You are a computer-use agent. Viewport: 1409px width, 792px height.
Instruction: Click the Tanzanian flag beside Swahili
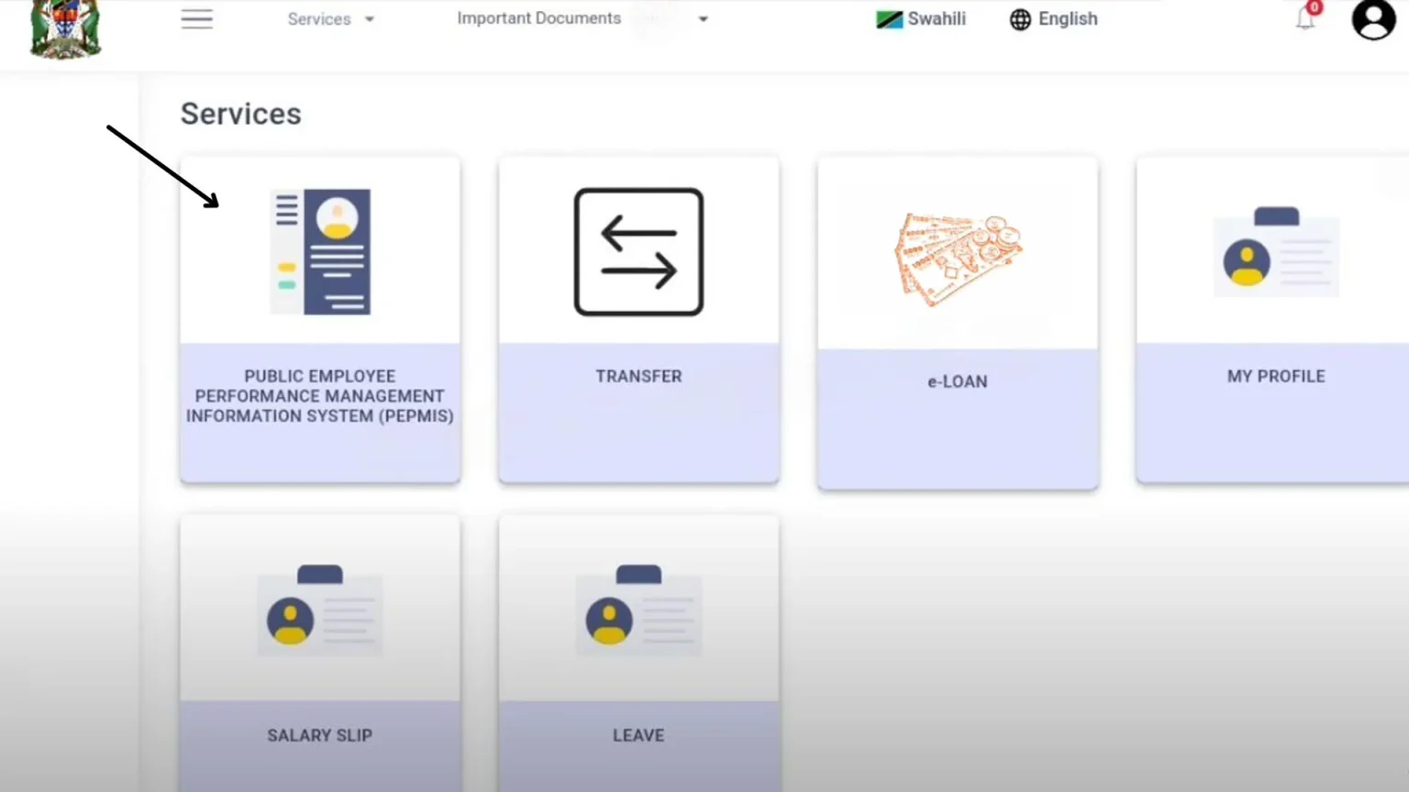(x=889, y=17)
